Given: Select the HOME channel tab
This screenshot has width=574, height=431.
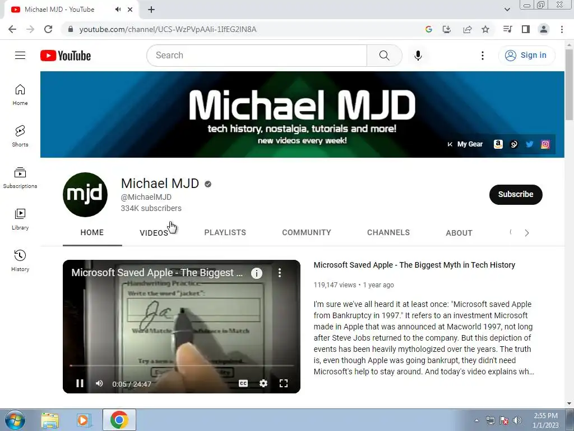Looking at the screenshot, I should (92, 232).
